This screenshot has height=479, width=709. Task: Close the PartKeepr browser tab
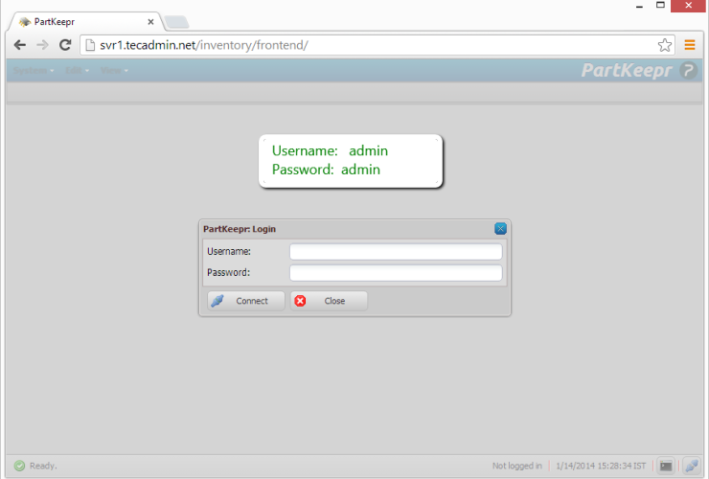pyautogui.click(x=150, y=21)
